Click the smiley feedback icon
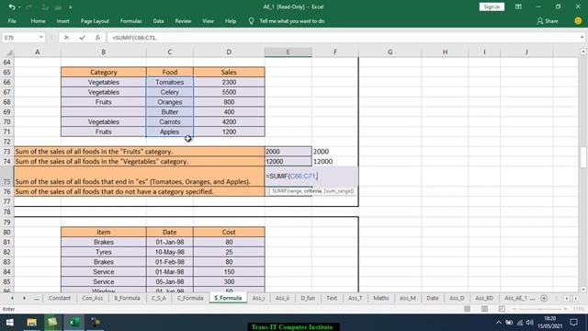The width and height of the screenshot is (588, 331). coord(578,21)
